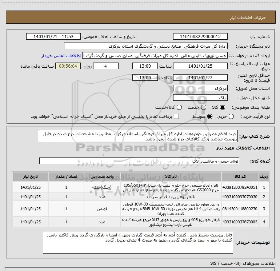Click the page title جزئیات اطلاعات نیاز
This screenshot has height=271, width=280.
point(248,17)
